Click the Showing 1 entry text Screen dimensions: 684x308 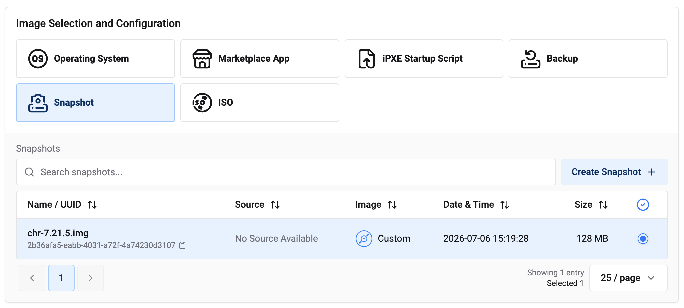click(556, 273)
